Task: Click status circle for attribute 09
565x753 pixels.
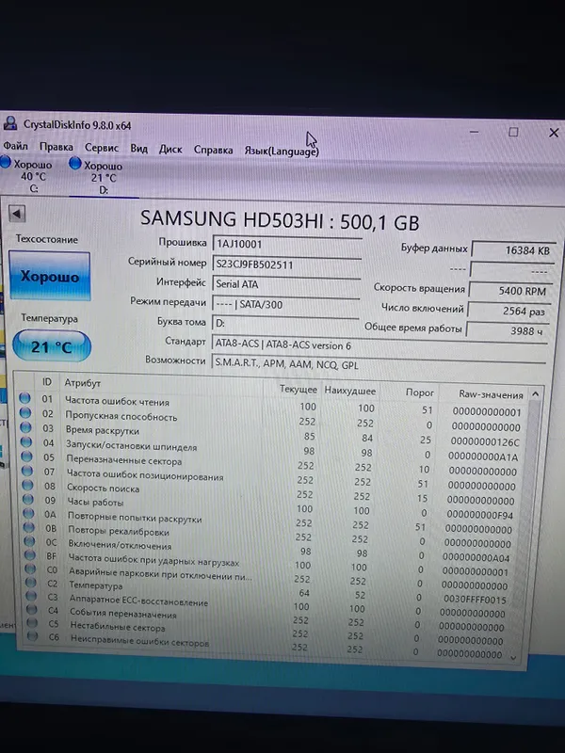Action: 28,500
